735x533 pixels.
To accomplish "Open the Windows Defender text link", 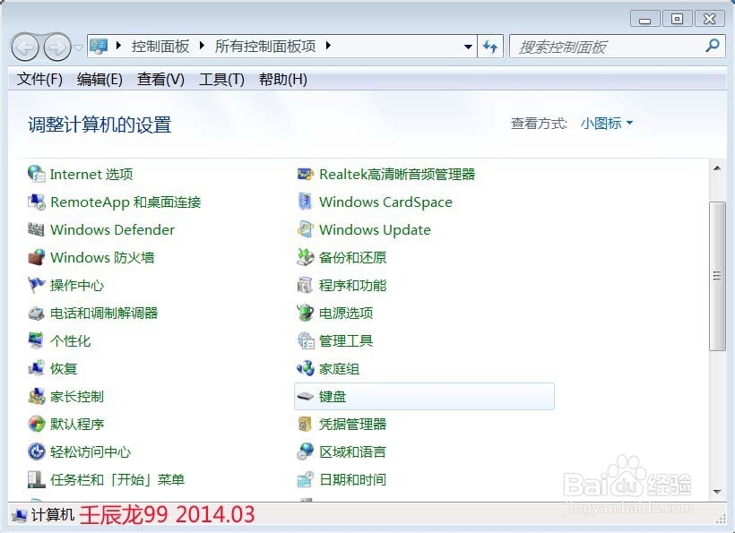I will point(113,230).
